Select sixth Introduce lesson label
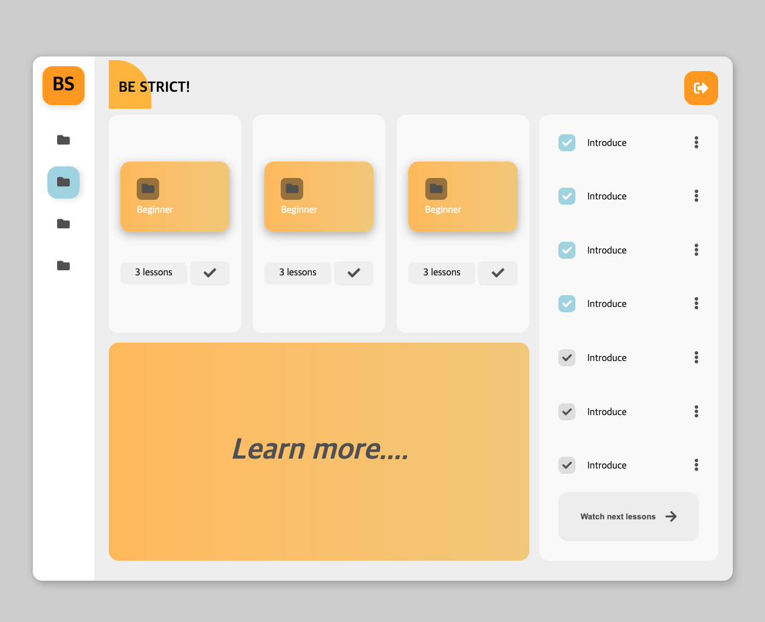Screen dimensions: 765x622 (x=606, y=412)
